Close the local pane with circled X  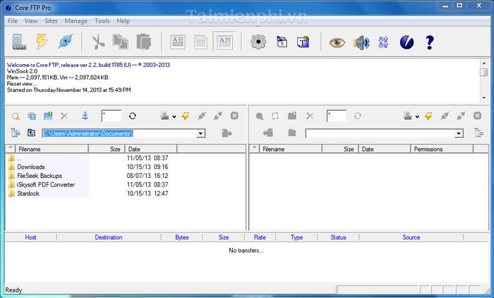point(234,116)
